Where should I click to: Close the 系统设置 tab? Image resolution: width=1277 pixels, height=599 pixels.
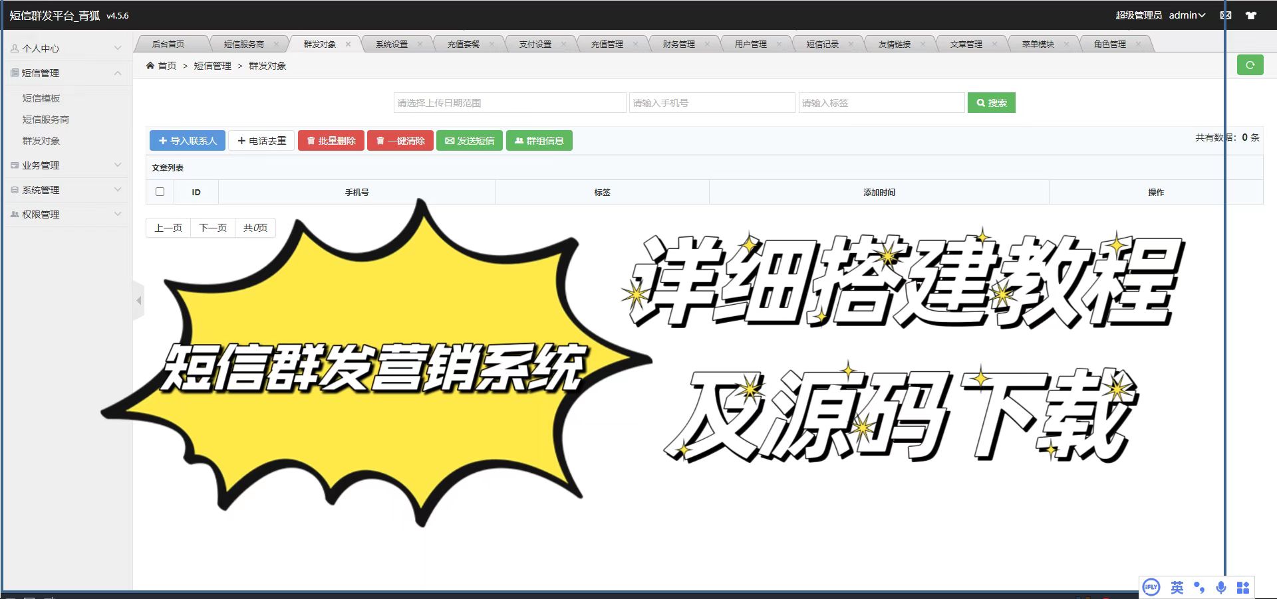[420, 44]
